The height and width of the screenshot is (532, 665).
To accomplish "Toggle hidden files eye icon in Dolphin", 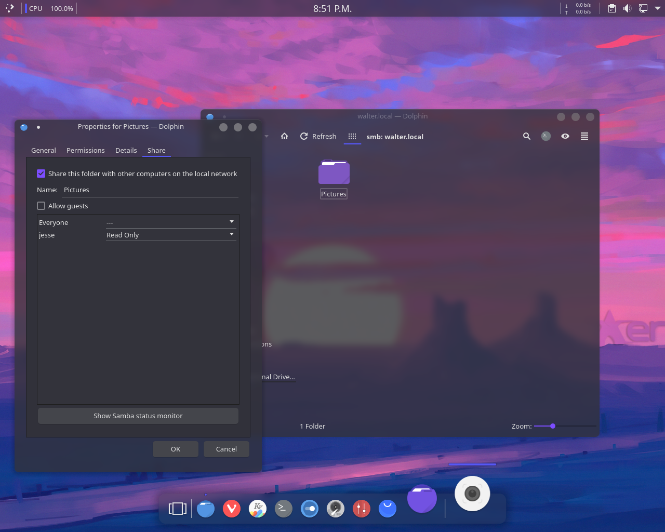I will pyautogui.click(x=565, y=136).
